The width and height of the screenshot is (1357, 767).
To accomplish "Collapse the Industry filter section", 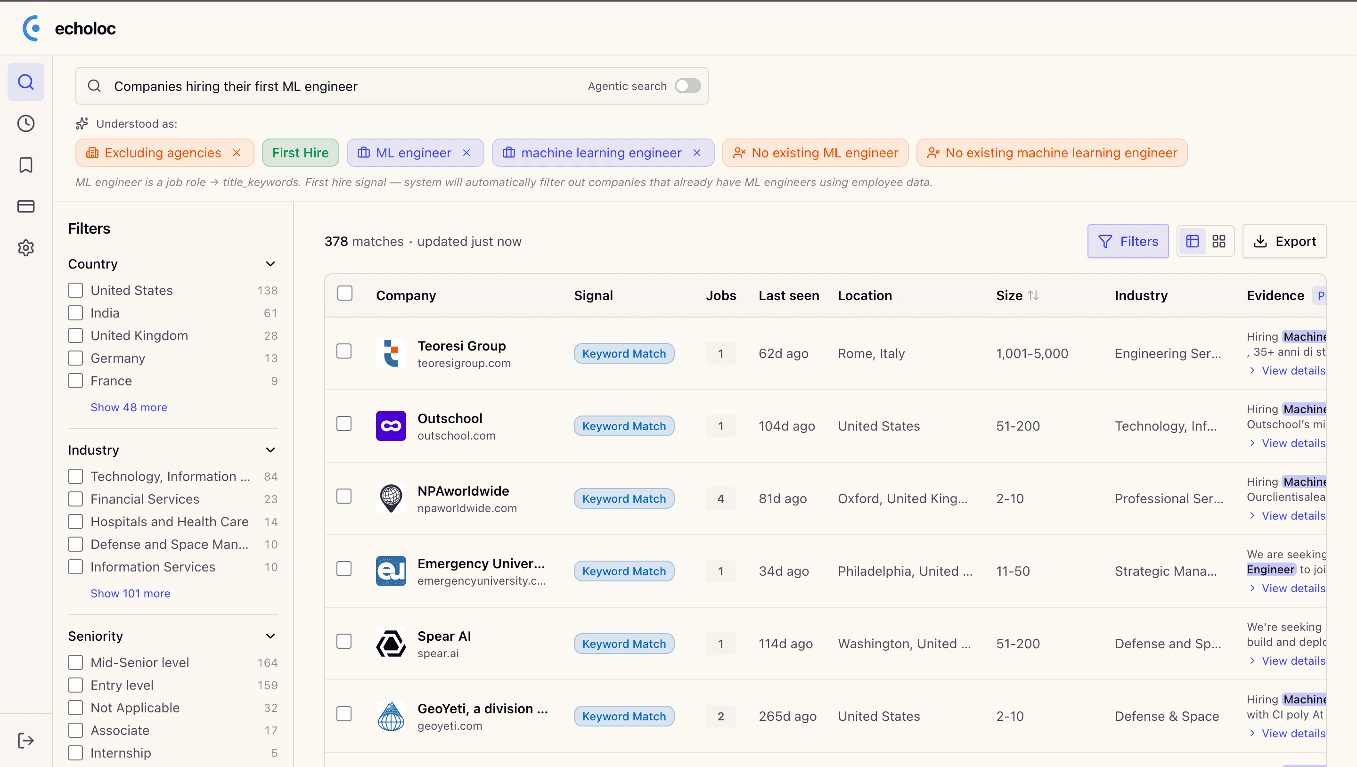I will [x=270, y=450].
